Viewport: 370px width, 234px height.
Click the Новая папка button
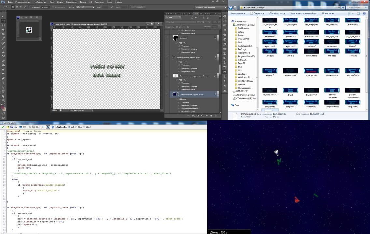click(x=328, y=13)
